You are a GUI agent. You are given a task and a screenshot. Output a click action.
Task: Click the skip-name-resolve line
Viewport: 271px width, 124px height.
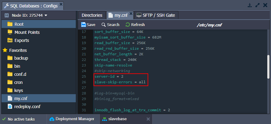(x=113, y=65)
